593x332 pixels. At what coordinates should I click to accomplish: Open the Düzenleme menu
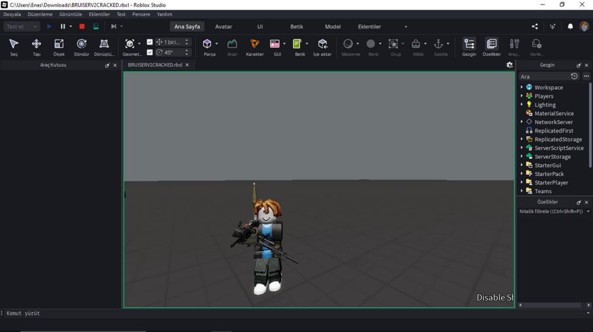tap(40, 14)
